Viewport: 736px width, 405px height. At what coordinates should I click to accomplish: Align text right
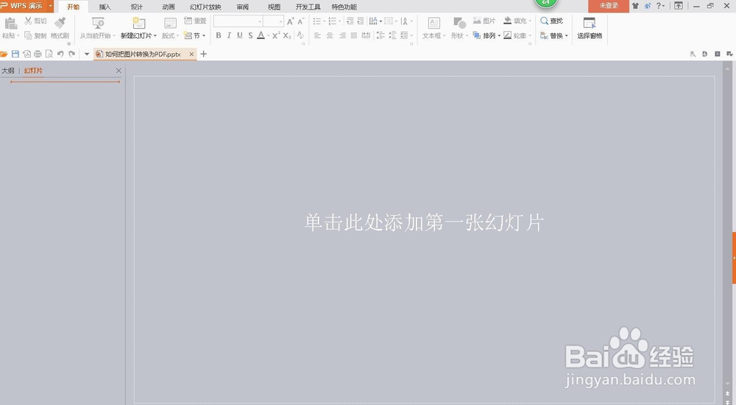342,35
